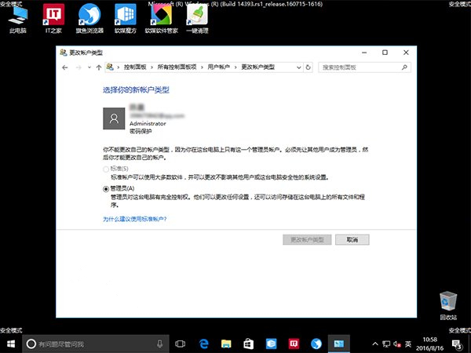Go to 所有控制面板项 in the breadcrumb
The image size is (471, 353).
(180, 67)
